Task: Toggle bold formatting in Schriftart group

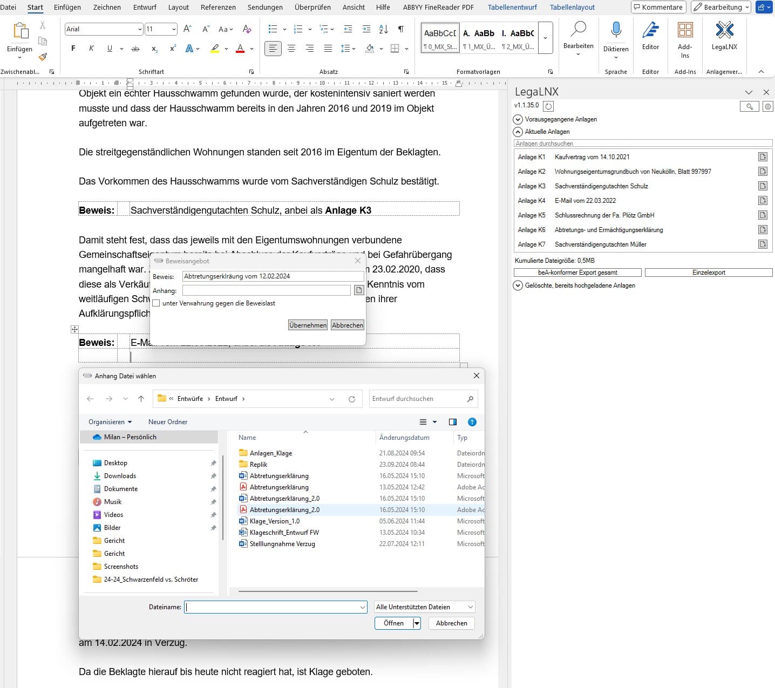Action: (x=73, y=49)
